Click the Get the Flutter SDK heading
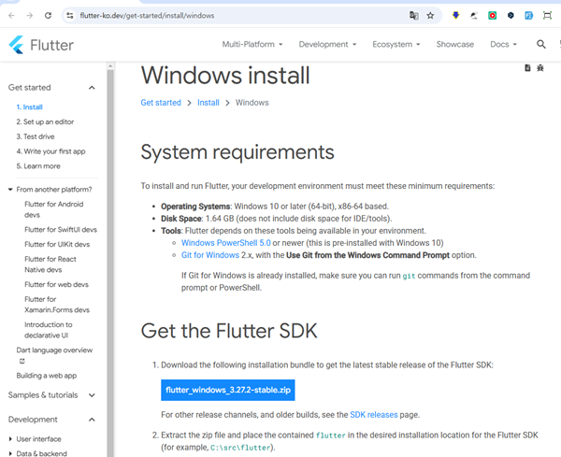The image size is (561, 457). 229,331
